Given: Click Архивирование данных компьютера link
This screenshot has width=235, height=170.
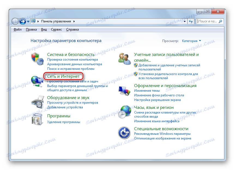Looking at the screenshot, I should (x=74, y=64).
